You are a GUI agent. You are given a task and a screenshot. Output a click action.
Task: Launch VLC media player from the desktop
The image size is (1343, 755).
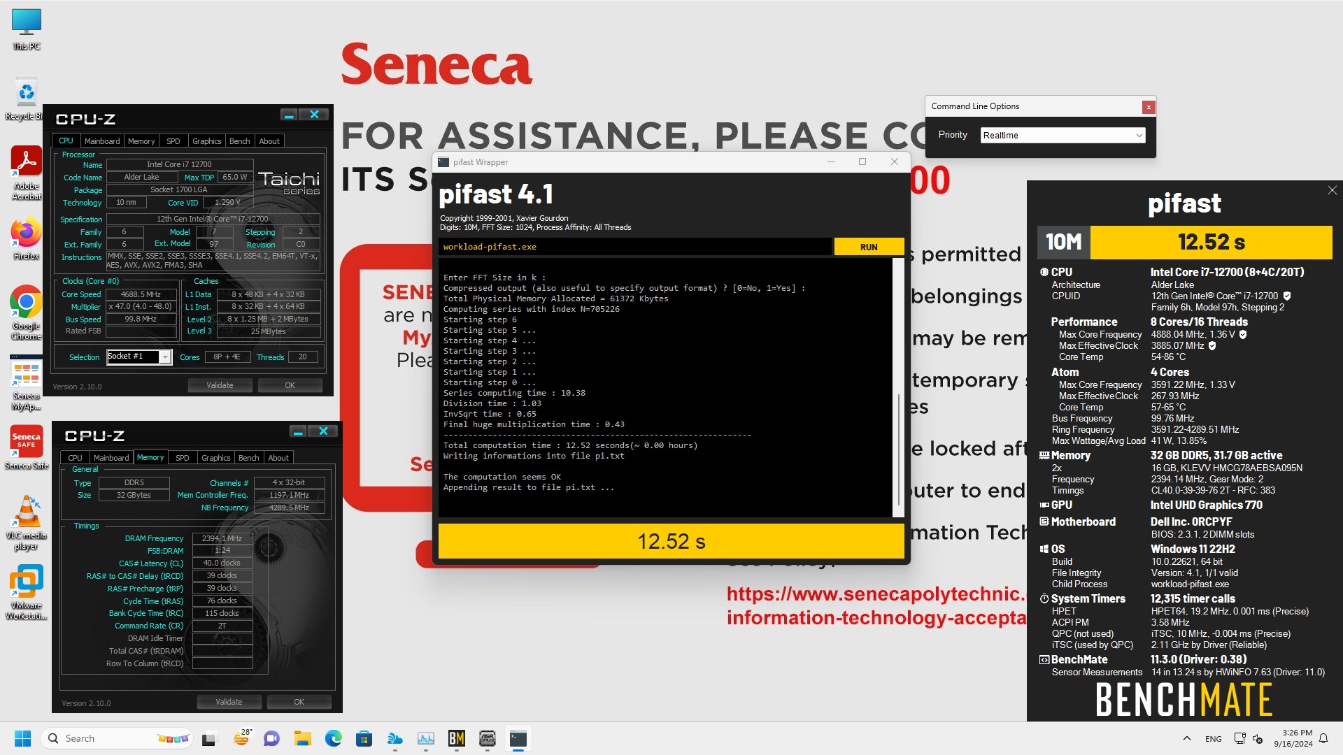click(27, 523)
